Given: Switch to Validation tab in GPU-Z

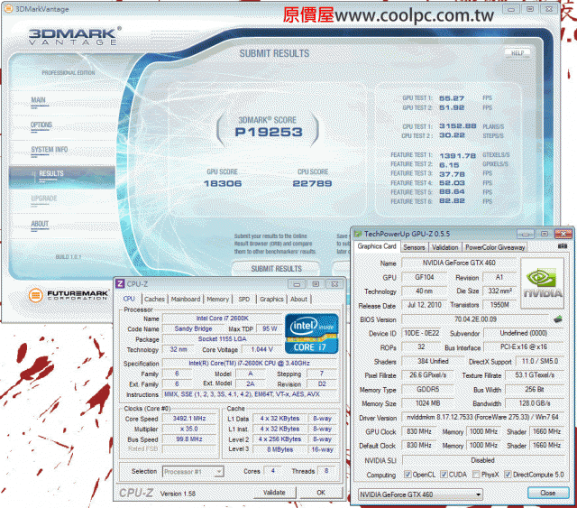Looking at the screenshot, I should 444,247.
